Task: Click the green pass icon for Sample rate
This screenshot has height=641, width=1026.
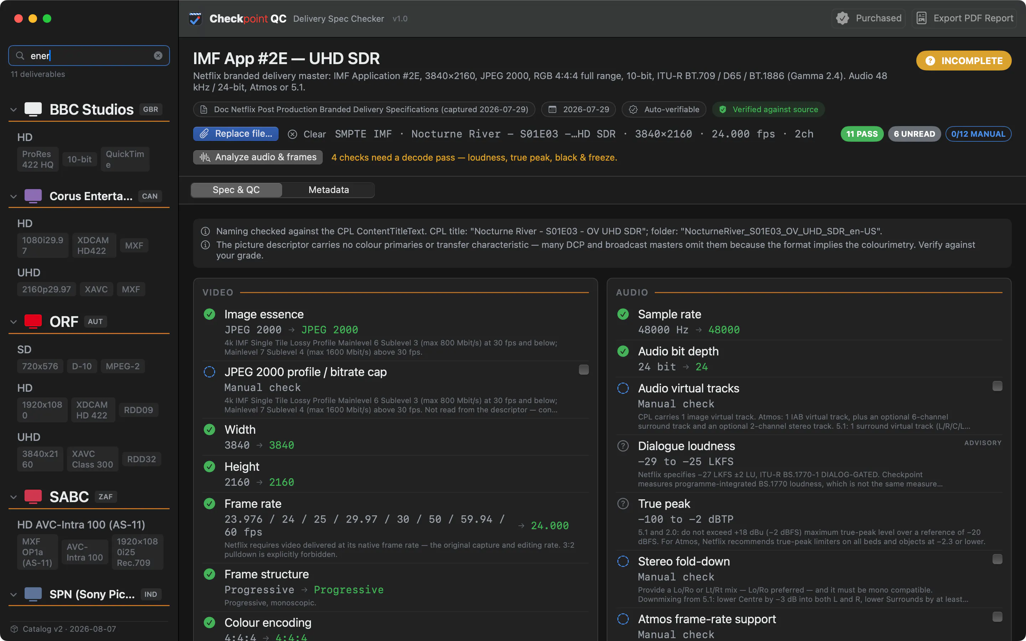Action: coord(623,314)
